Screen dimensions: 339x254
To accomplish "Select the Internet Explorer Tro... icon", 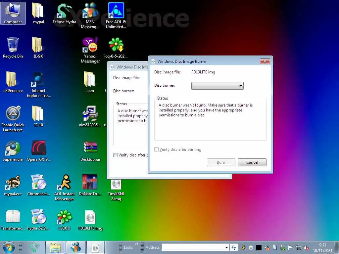I will tap(38, 85).
